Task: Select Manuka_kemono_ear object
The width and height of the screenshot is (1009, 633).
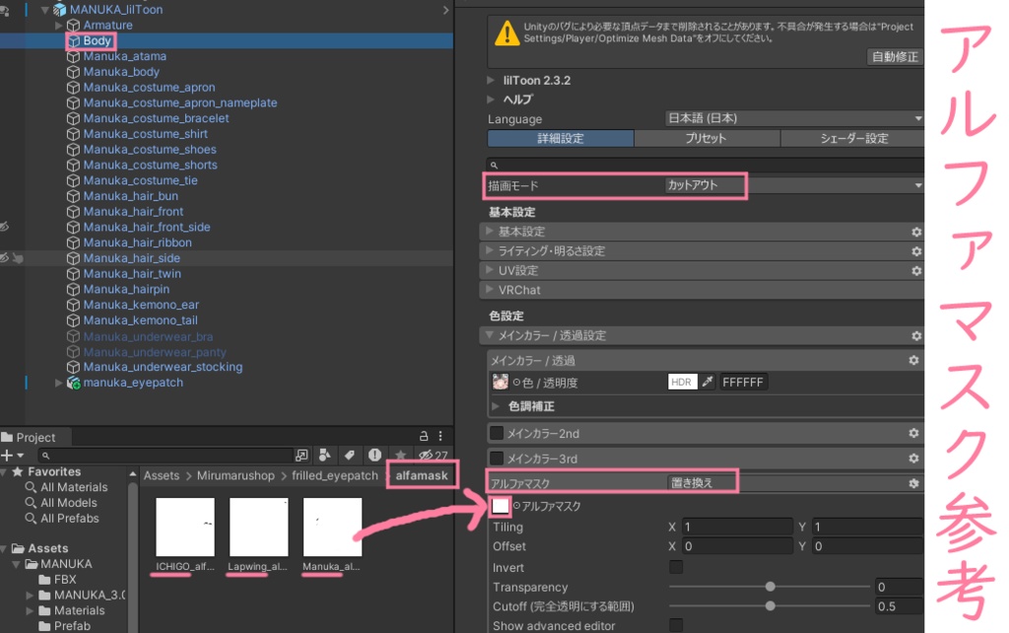Action: 140,305
